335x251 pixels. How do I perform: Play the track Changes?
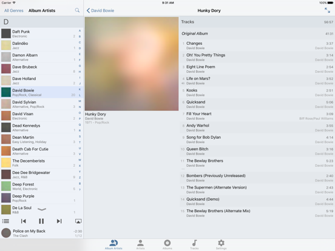coord(257,45)
